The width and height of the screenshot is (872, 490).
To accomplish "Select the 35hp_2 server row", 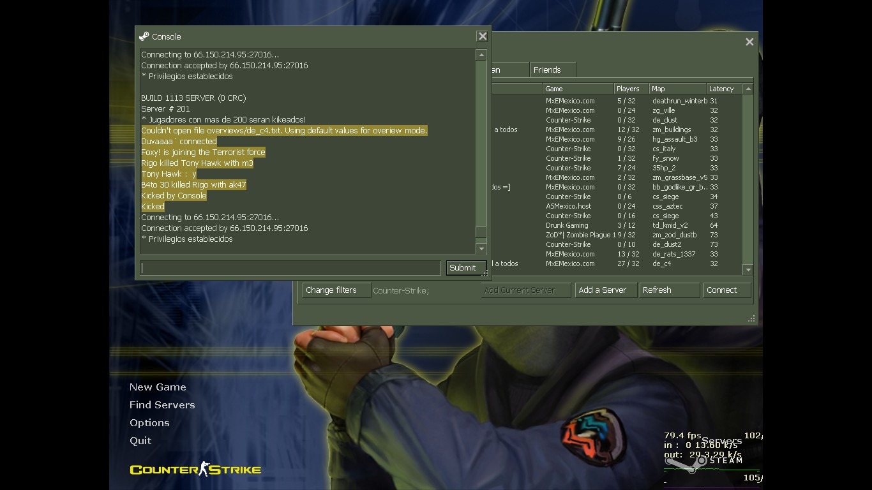I will (x=616, y=168).
